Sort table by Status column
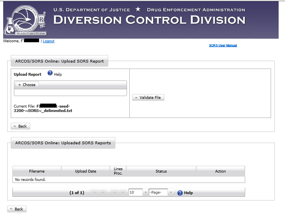 pos(161,171)
